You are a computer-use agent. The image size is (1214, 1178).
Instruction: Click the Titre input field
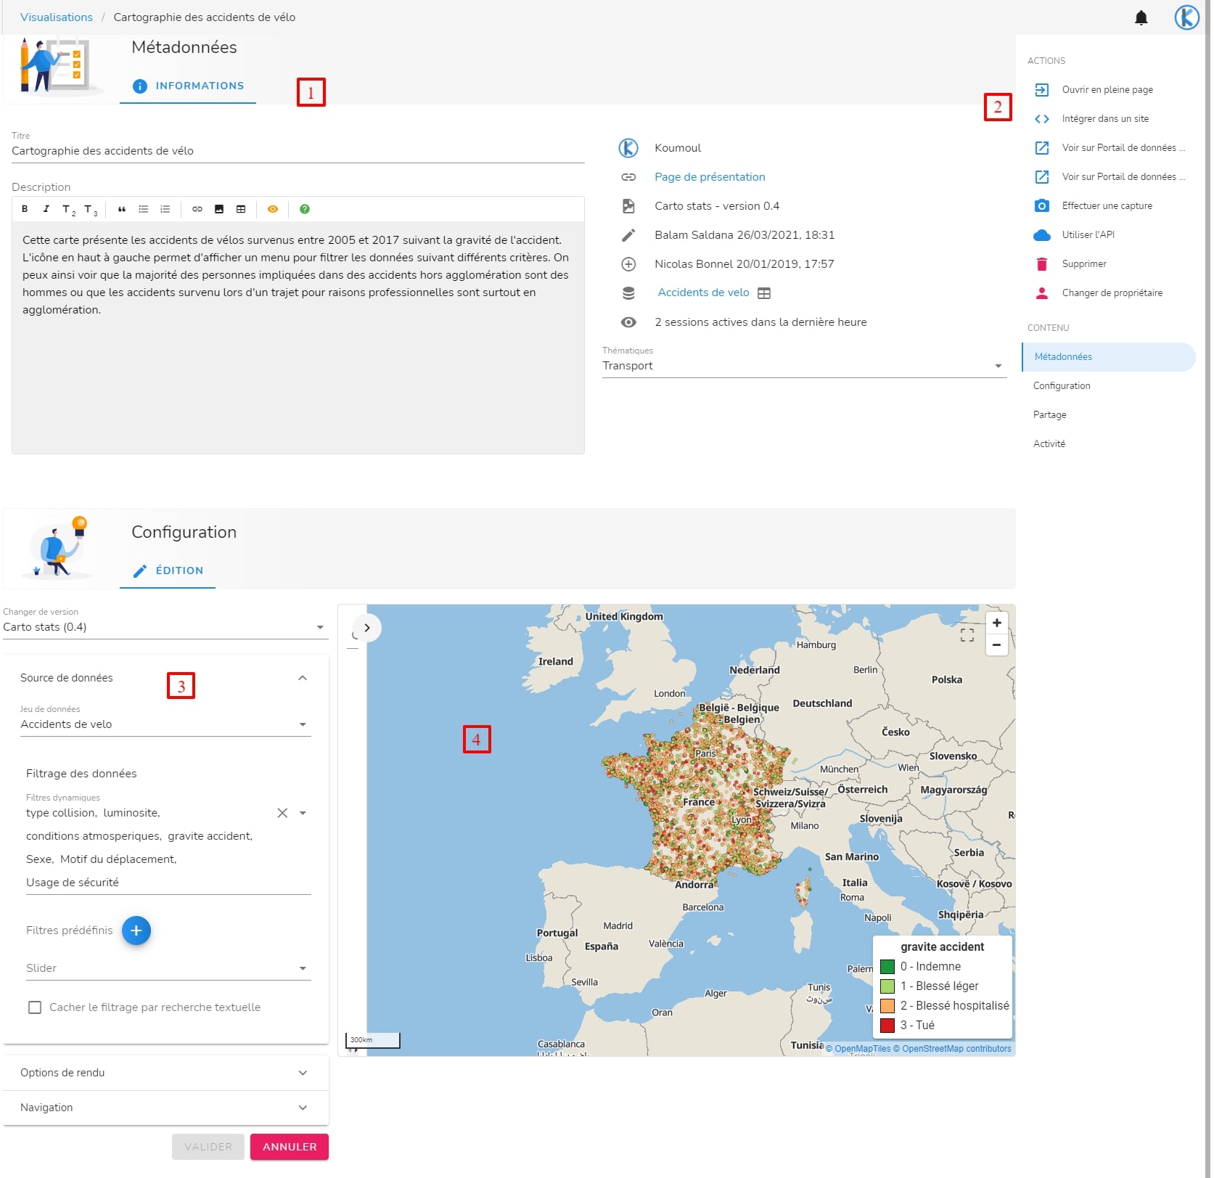(x=298, y=151)
